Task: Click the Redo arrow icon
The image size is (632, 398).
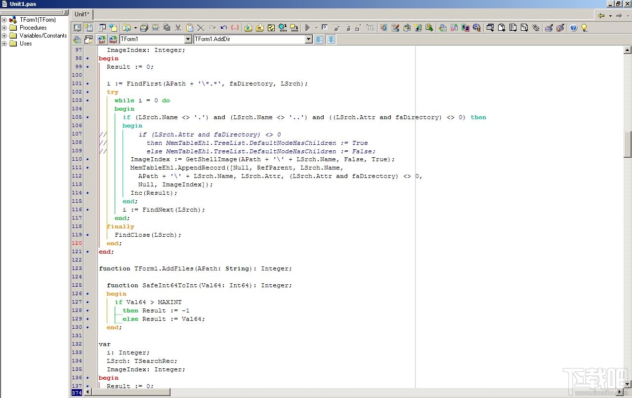Action: point(212,28)
